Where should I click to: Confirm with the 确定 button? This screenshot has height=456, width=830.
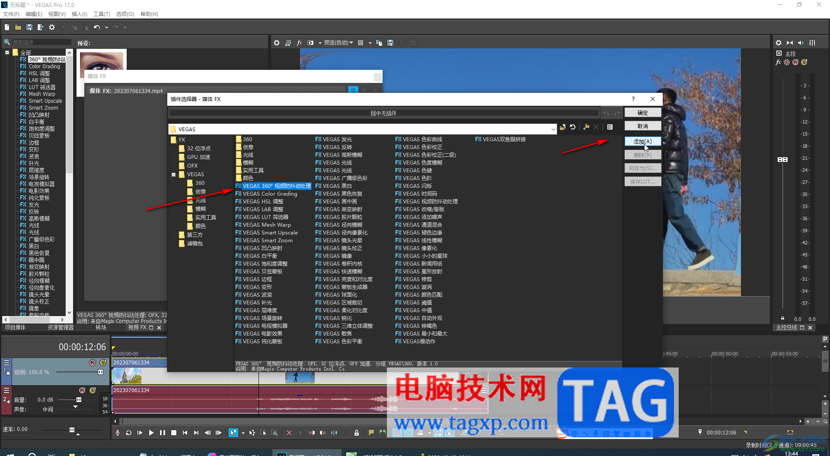pos(643,113)
